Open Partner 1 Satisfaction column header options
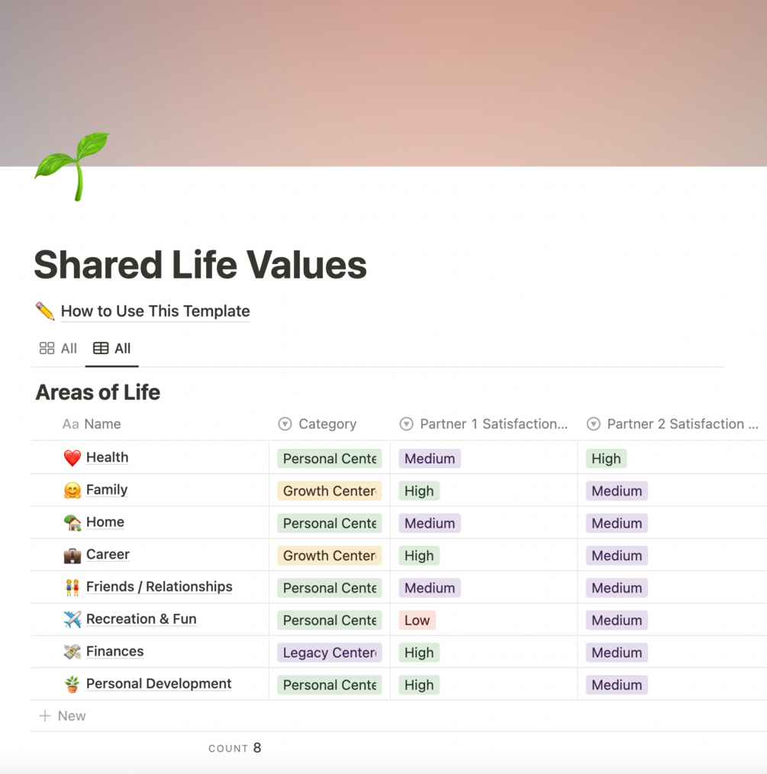Viewport: 767px width, 774px height. (x=493, y=424)
